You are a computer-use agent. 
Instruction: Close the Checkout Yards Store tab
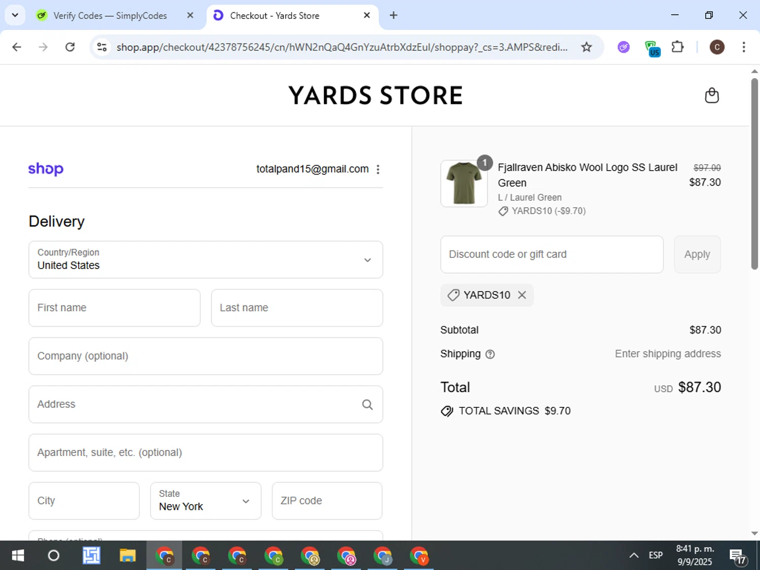click(367, 15)
